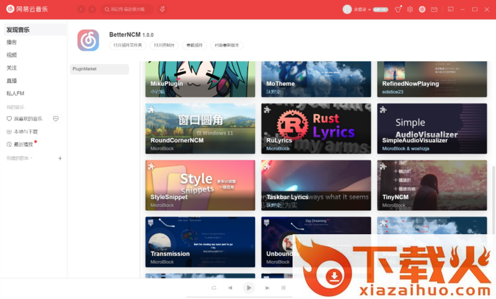
Task: Add a new playlist with plus icon
Action: (x=60, y=158)
